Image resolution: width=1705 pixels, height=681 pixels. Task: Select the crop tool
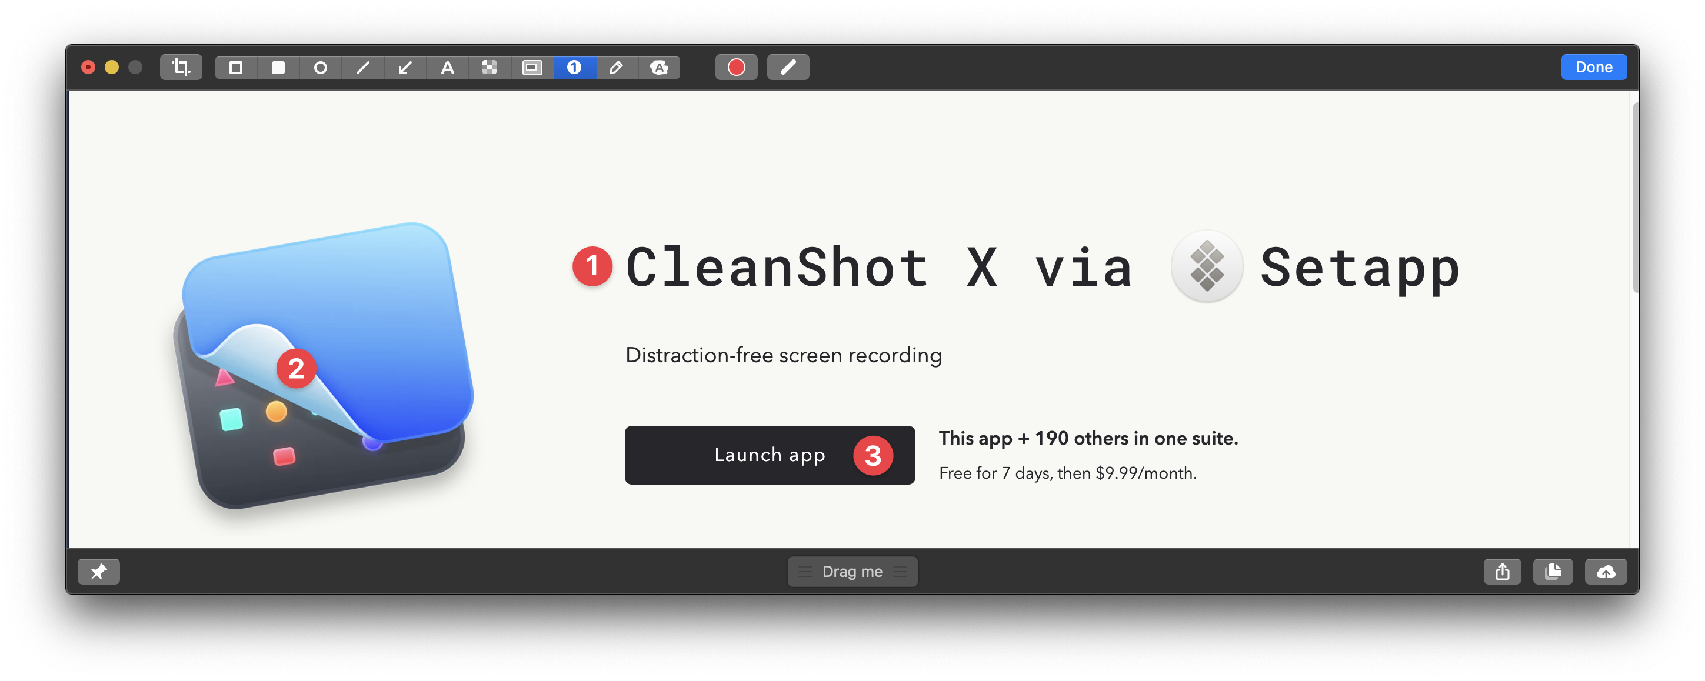(x=177, y=68)
